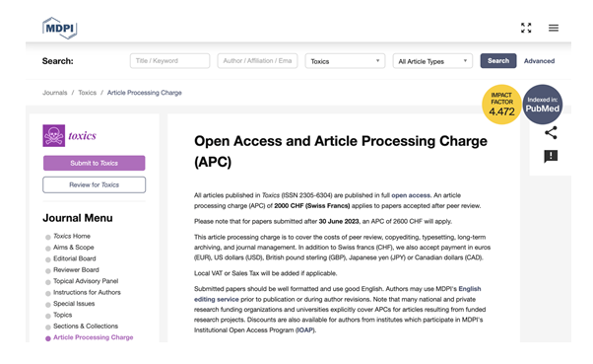Viewport: 593px width, 364px height.
Task: Select Article Processing Charge in Journal Menu
Action: (x=93, y=337)
